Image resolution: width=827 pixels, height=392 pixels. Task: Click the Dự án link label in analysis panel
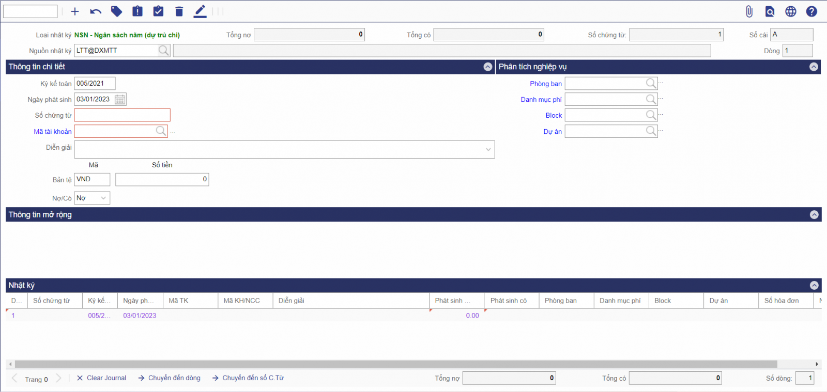[553, 132]
